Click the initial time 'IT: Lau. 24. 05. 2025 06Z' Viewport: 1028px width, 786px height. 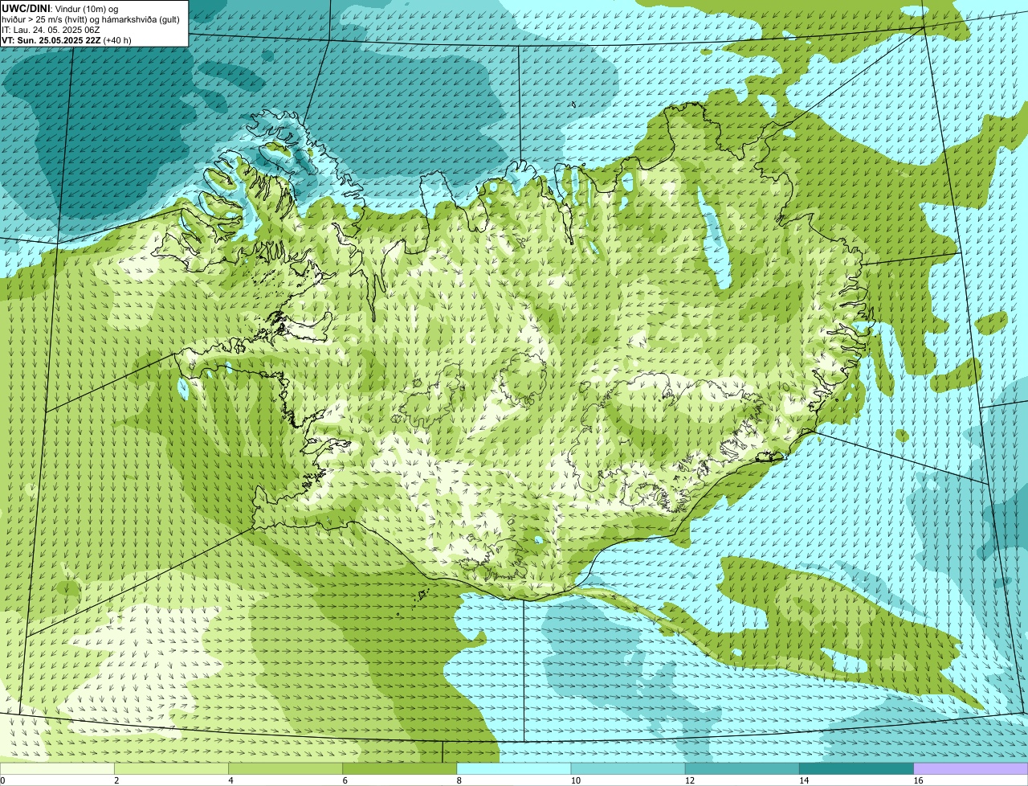click(x=51, y=29)
